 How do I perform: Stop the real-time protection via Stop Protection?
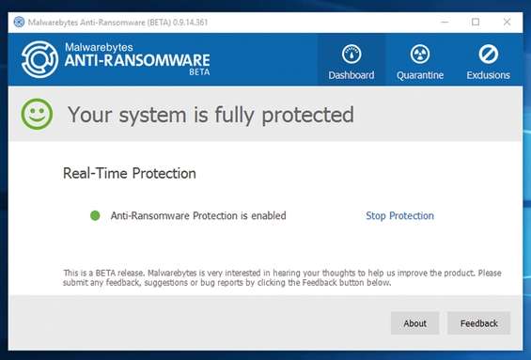pos(399,216)
